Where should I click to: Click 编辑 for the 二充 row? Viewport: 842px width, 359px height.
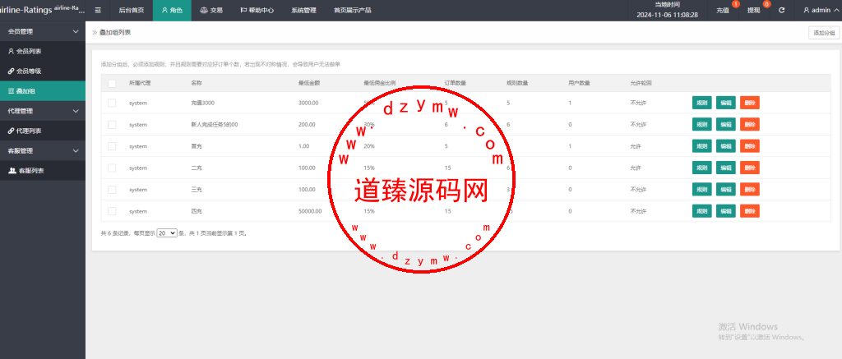pyautogui.click(x=725, y=168)
